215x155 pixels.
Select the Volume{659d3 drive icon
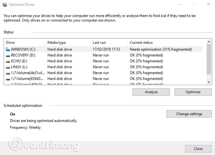(8, 78)
